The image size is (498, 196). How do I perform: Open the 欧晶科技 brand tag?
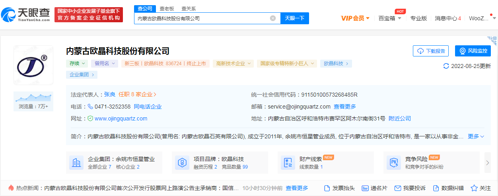336,63
